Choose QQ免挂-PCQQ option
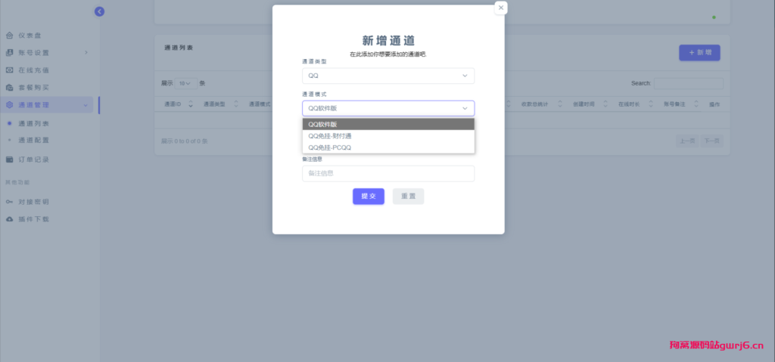 [388, 147]
